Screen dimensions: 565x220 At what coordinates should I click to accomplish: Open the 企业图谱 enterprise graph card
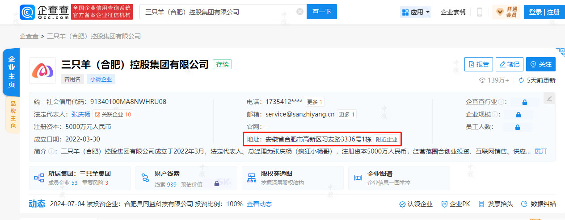point(399,178)
